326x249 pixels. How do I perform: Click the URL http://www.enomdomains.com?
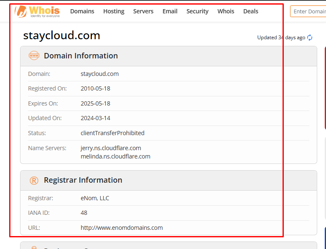[x=122, y=228]
